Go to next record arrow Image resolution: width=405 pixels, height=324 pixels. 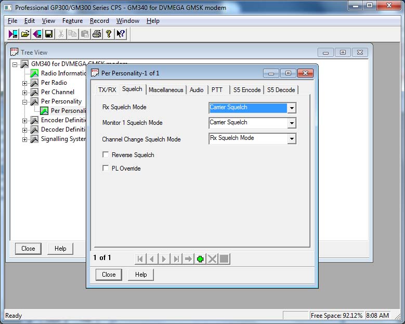click(164, 258)
